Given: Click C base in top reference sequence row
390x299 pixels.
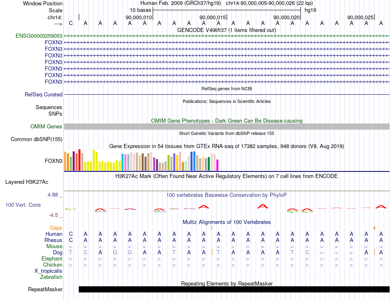Looking at the screenshot, I should 71,23.
